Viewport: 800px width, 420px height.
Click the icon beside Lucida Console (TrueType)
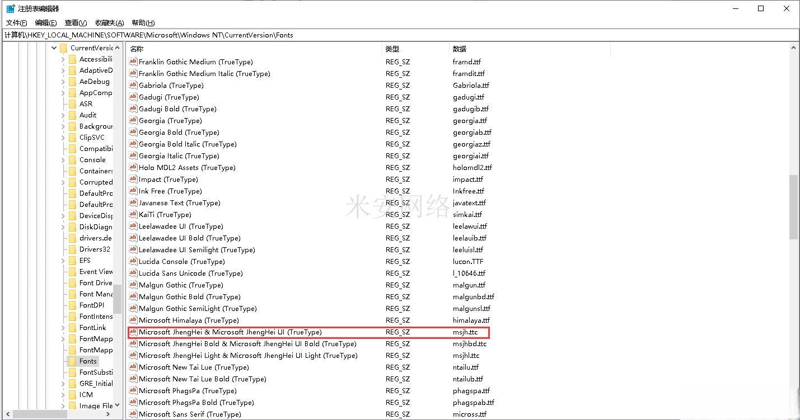133,261
